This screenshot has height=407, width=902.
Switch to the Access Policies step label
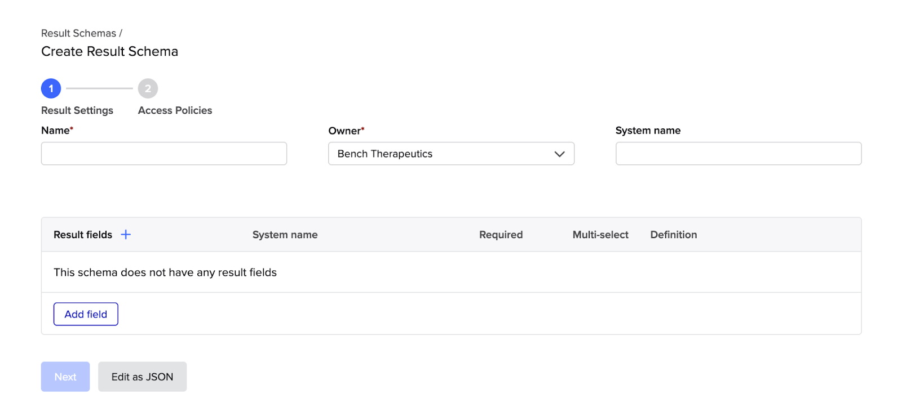175,110
